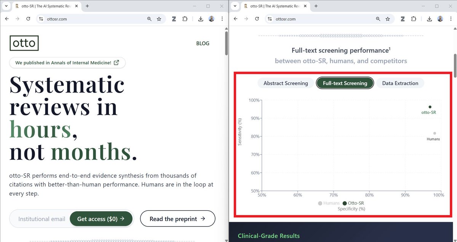Click the right window's vertical scrollbar

pos(454,65)
